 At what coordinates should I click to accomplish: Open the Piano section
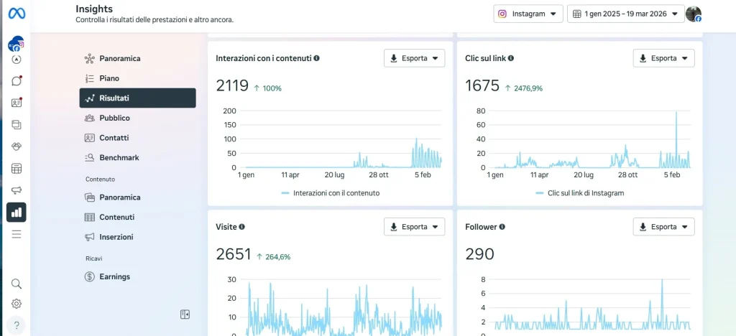coord(137,78)
